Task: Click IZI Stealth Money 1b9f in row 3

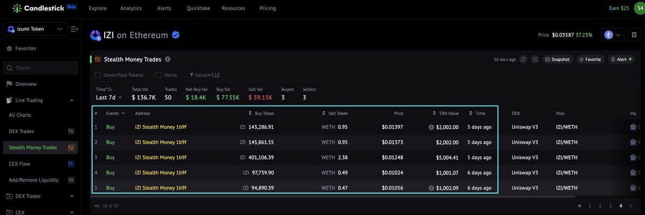Action: [161, 157]
